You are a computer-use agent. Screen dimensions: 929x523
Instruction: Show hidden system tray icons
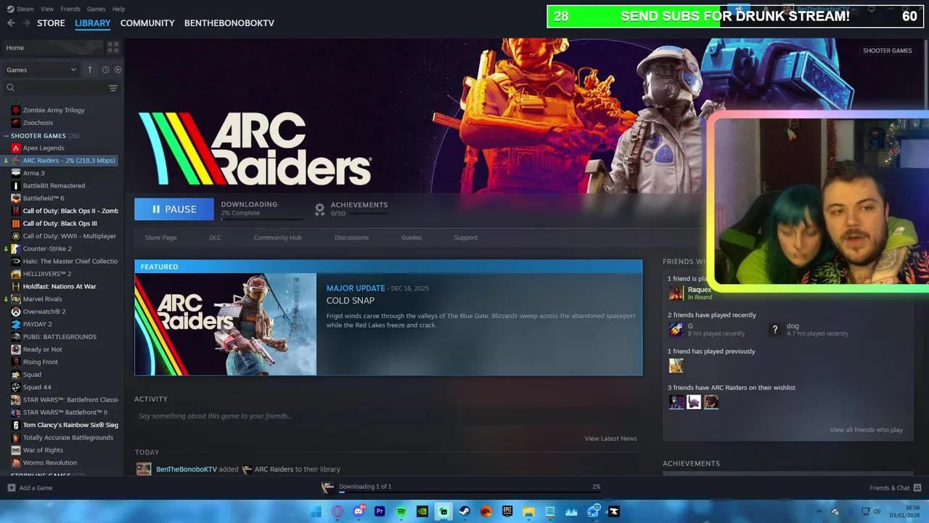[x=819, y=511]
